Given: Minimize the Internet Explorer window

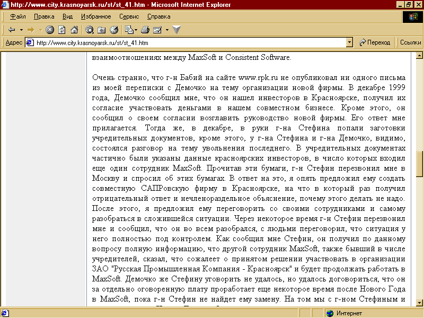Looking at the screenshot, I should [x=401, y=5].
